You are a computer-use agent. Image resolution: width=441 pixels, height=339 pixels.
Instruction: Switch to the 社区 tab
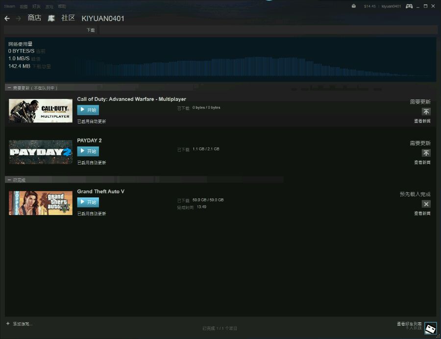click(68, 18)
